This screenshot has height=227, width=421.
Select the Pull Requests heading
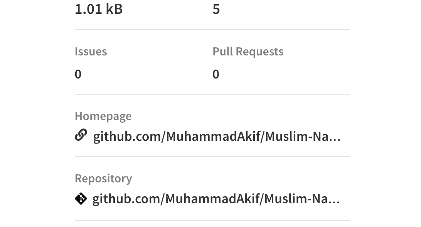tap(248, 51)
